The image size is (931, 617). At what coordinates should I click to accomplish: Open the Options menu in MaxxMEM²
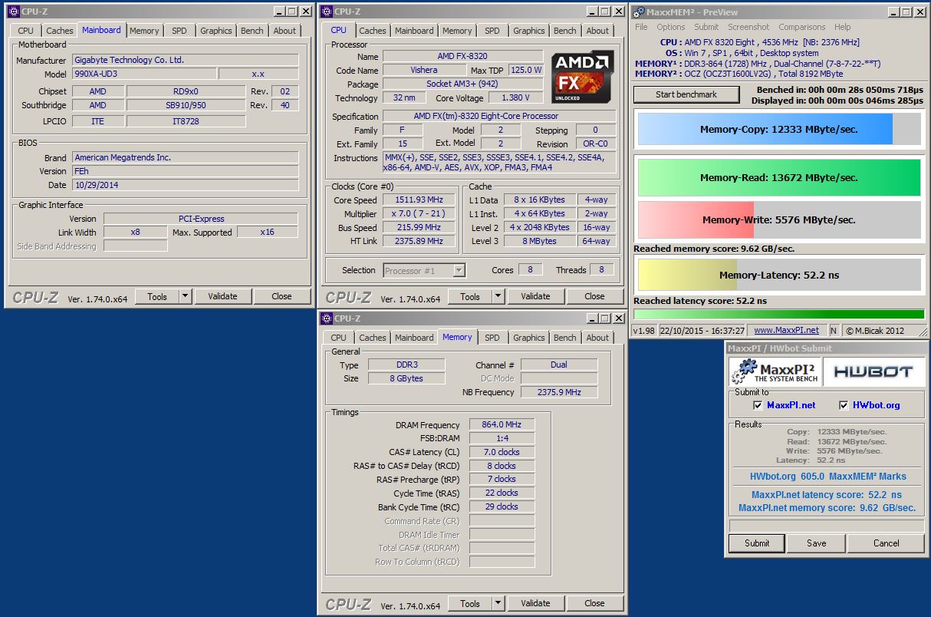click(670, 27)
